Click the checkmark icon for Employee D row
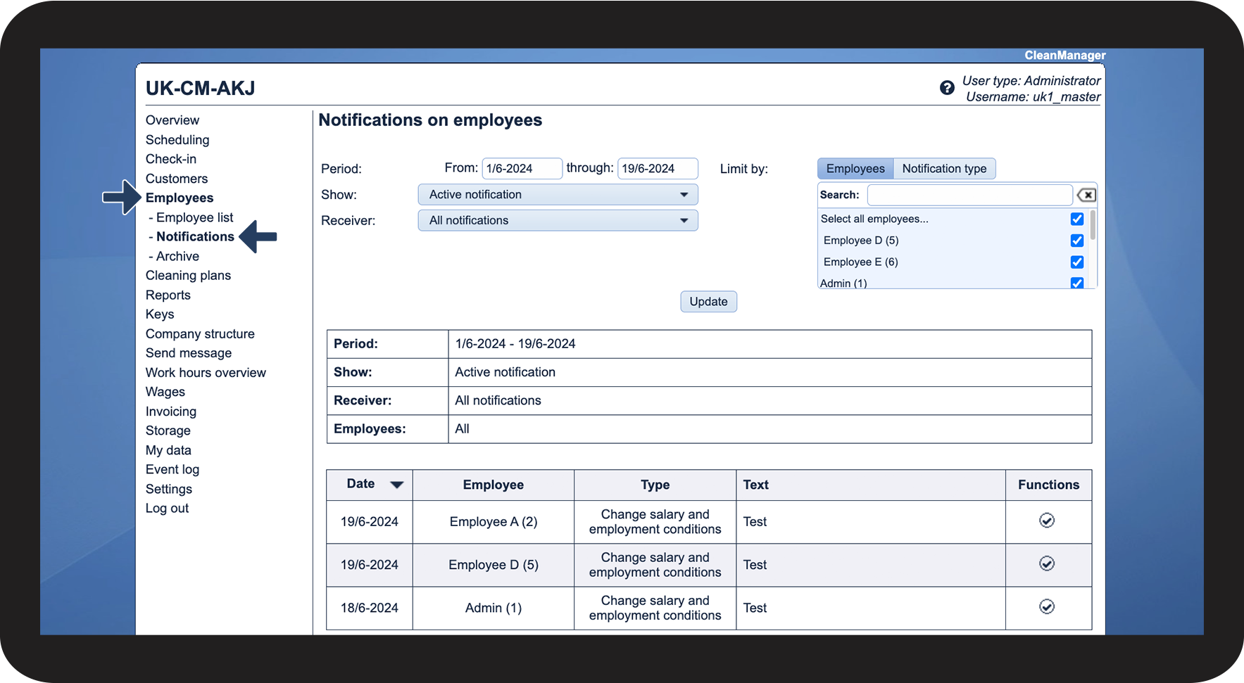This screenshot has height=683, width=1244. (1047, 563)
